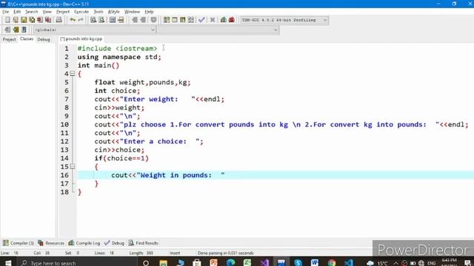This screenshot has width=474, height=266.
Task: Open the bottom Debug panel tab
Action: [114, 243]
